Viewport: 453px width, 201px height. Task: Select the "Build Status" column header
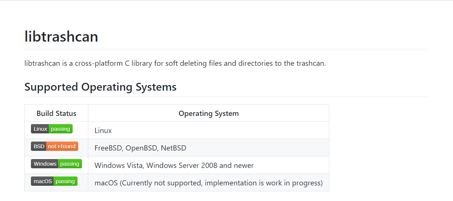click(56, 113)
